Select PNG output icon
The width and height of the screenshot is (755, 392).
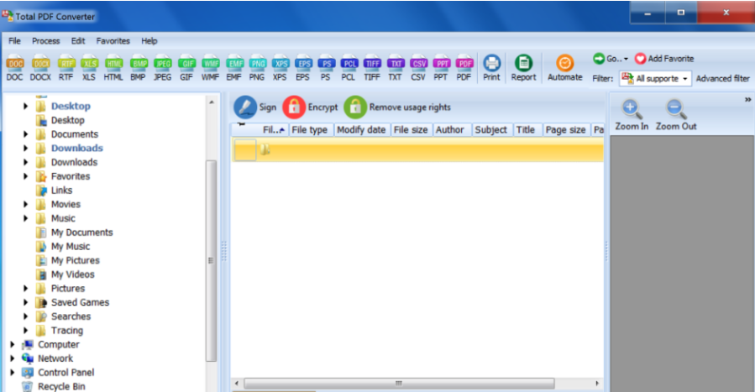257,68
